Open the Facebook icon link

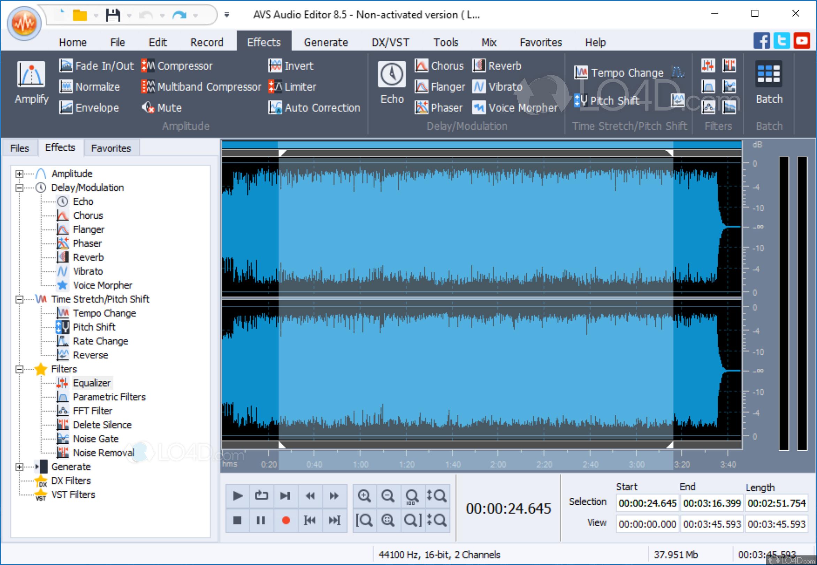[761, 41]
